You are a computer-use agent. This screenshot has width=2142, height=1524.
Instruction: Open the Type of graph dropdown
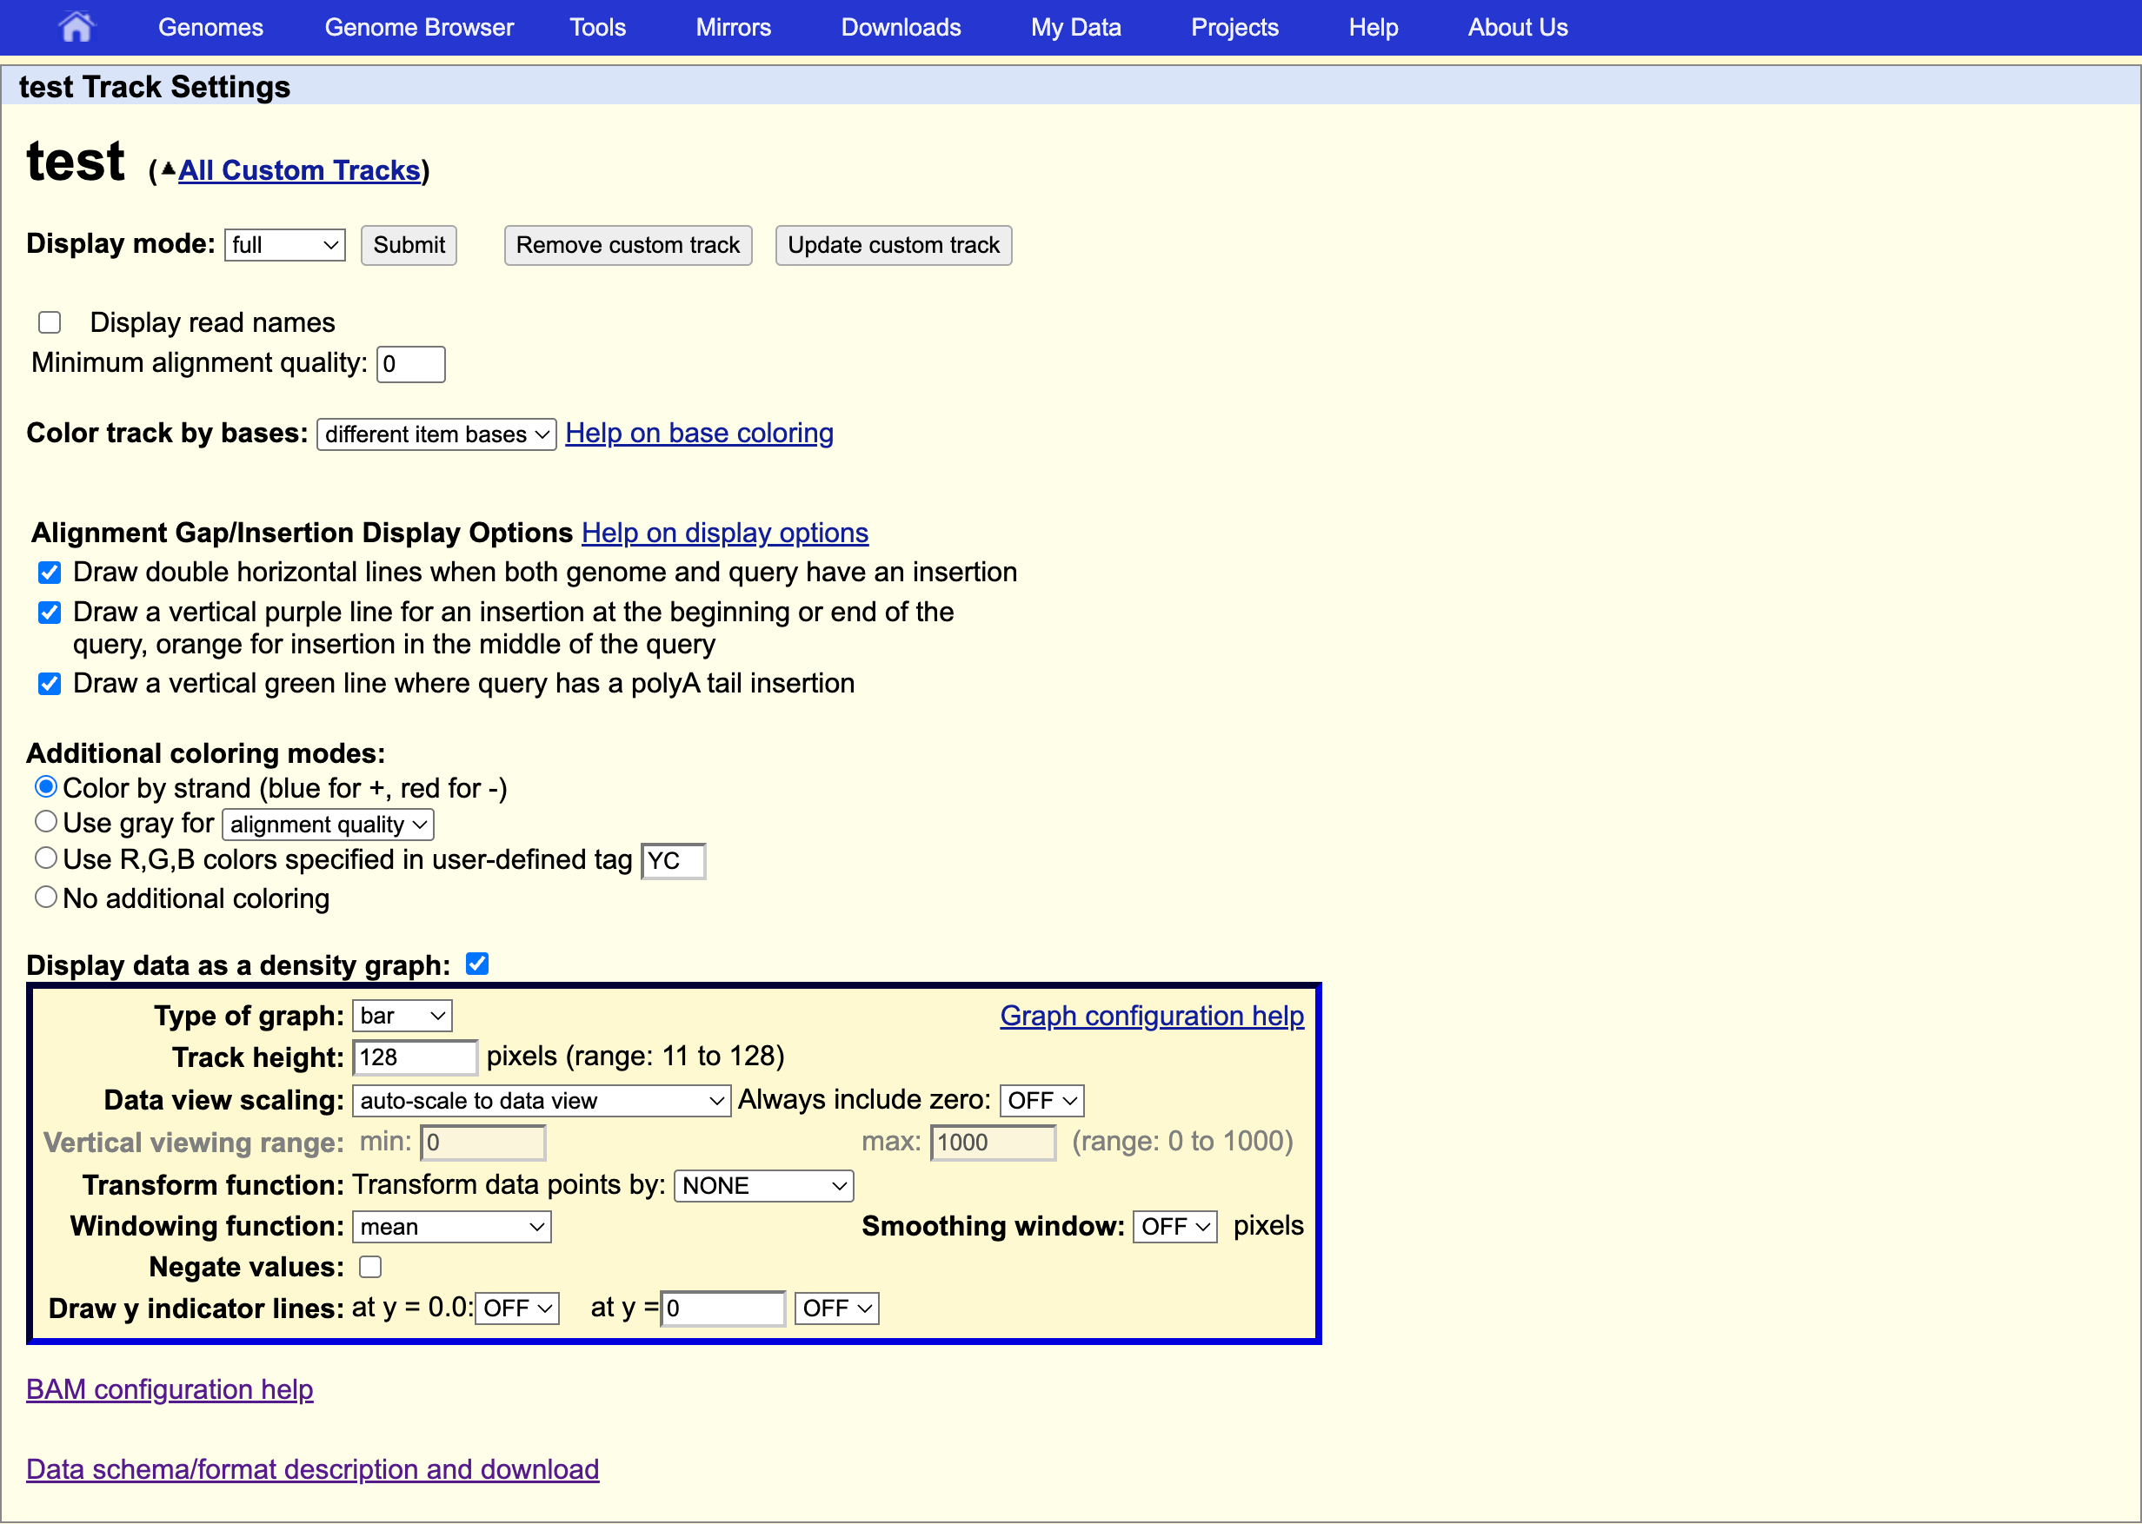click(x=402, y=1016)
